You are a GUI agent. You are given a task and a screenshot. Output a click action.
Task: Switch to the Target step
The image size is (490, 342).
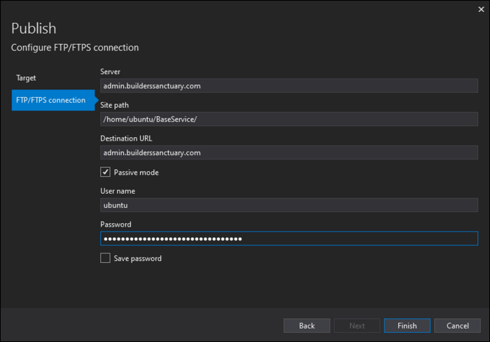27,78
